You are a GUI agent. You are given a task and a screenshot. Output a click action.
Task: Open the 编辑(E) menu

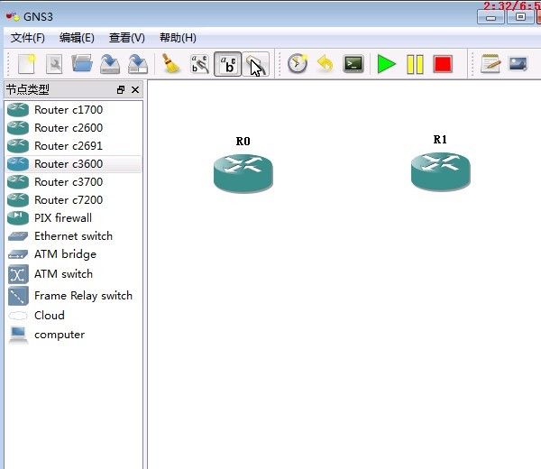(x=77, y=38)
